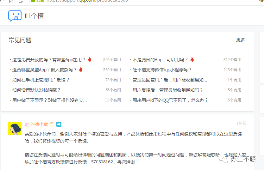Click the 常见问题 section heading
This screenshot has height=170, width=264.
(x=20, y=40)
